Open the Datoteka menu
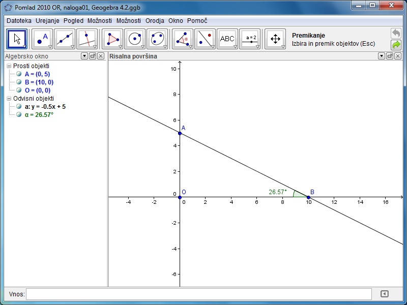This screenshot has width=407, height=305. [19, 21]
